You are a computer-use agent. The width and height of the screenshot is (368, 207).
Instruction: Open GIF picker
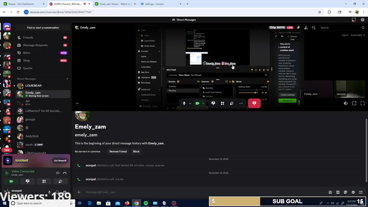point(338,192)
